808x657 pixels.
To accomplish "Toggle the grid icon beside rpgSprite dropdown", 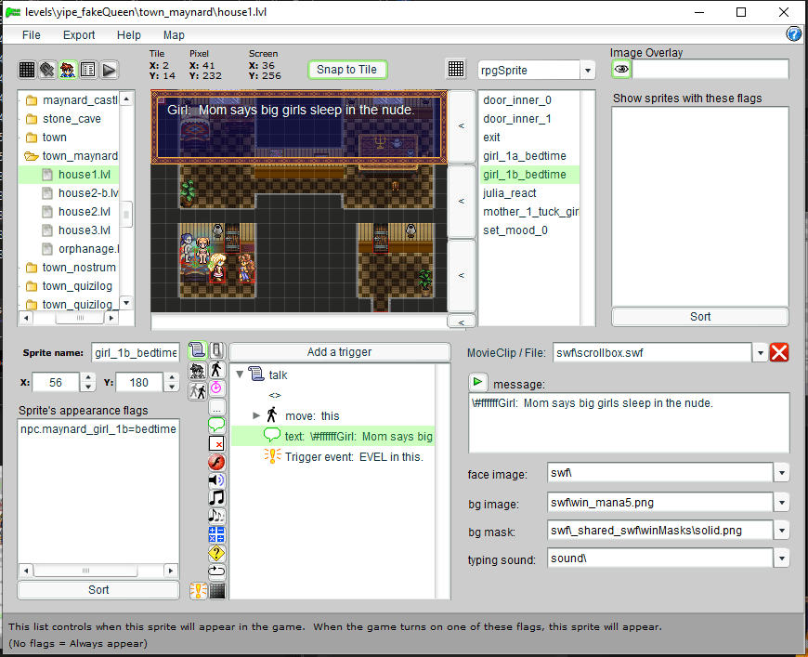I will [456, 70].
